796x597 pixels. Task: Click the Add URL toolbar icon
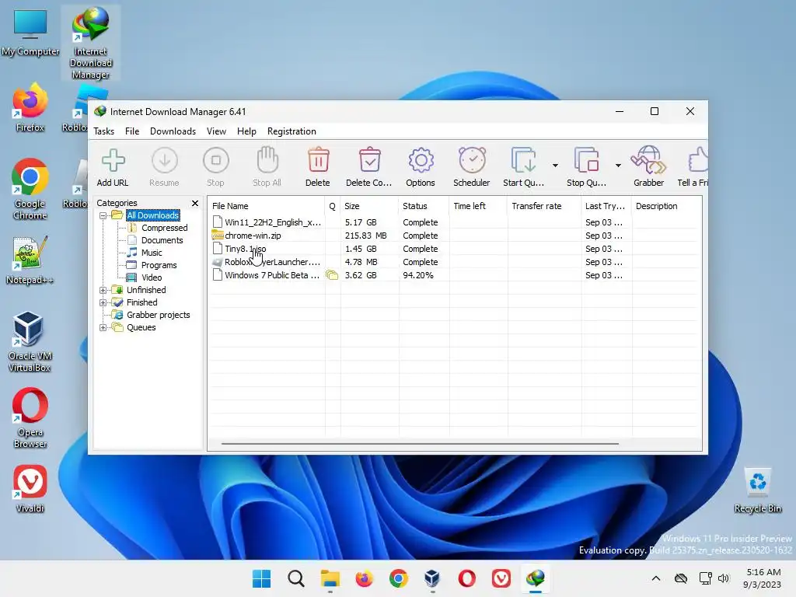[x=113, y=160]
